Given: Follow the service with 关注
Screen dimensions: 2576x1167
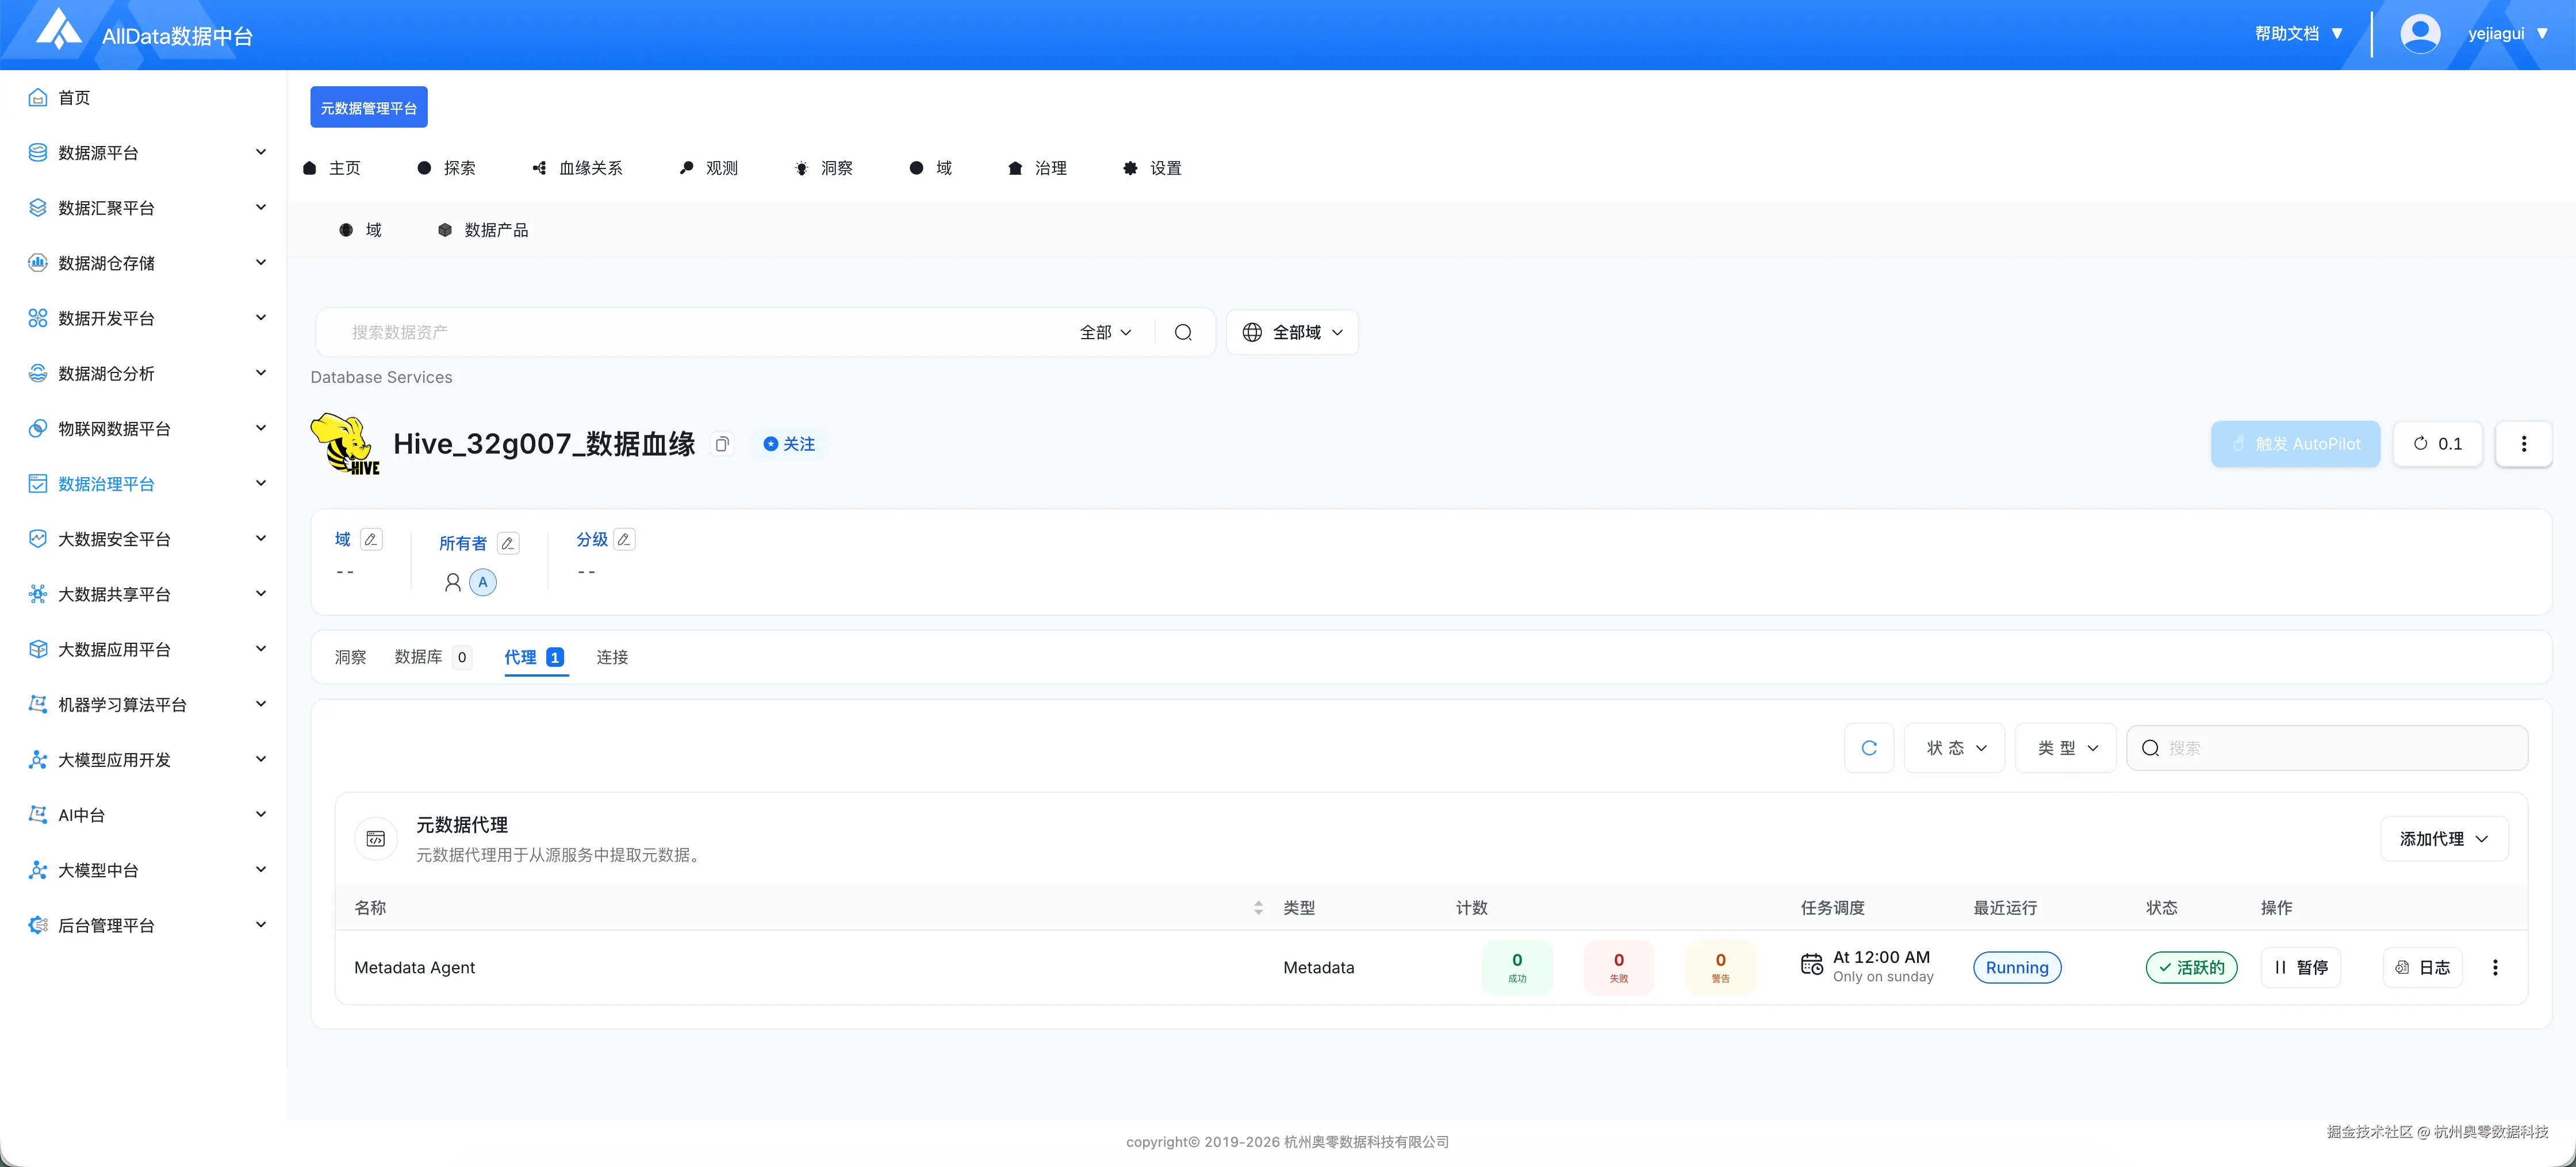Looking at the screenshot, I should tap(789, 444).
